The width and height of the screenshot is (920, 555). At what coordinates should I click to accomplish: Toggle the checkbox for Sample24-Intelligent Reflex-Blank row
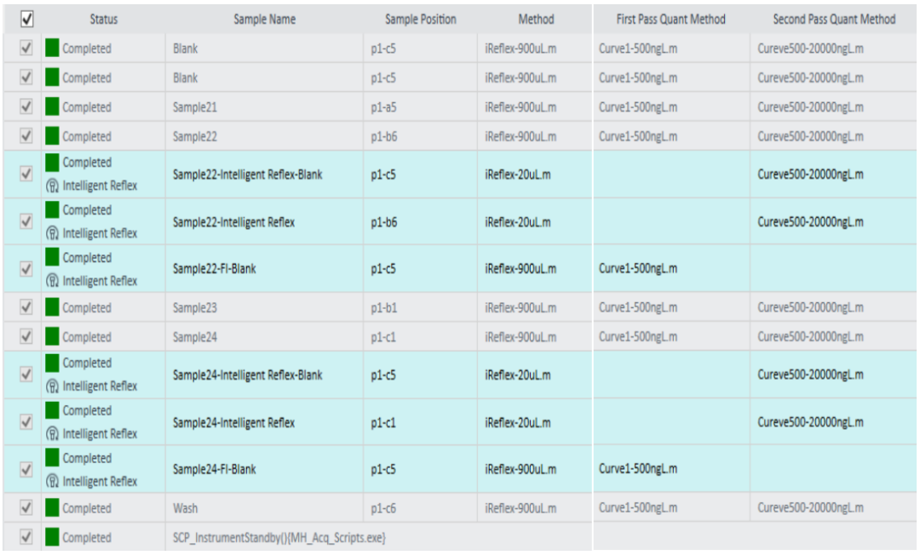(26, 375)
